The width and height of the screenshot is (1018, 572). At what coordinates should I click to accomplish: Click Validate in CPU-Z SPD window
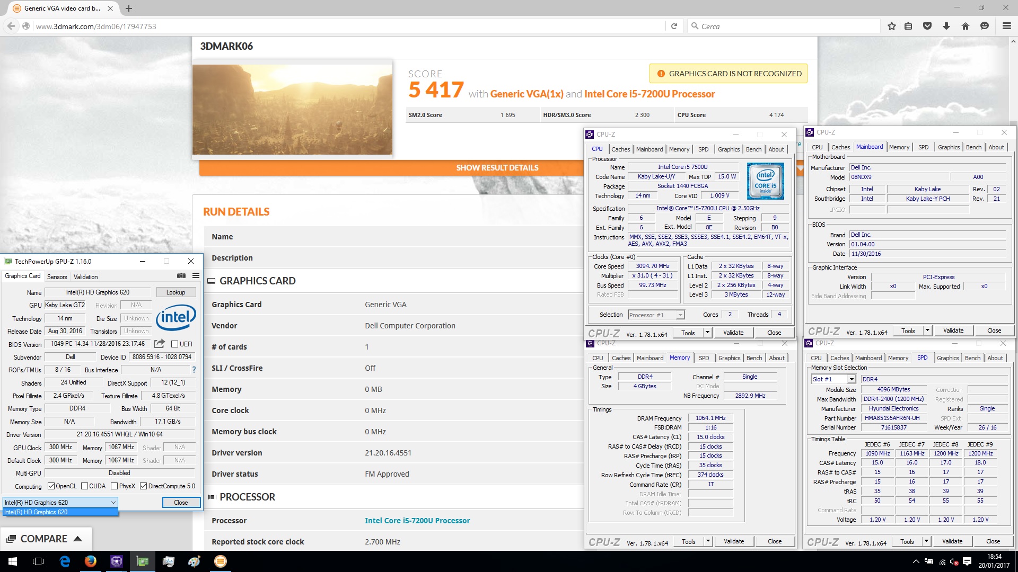click(952, 541)
